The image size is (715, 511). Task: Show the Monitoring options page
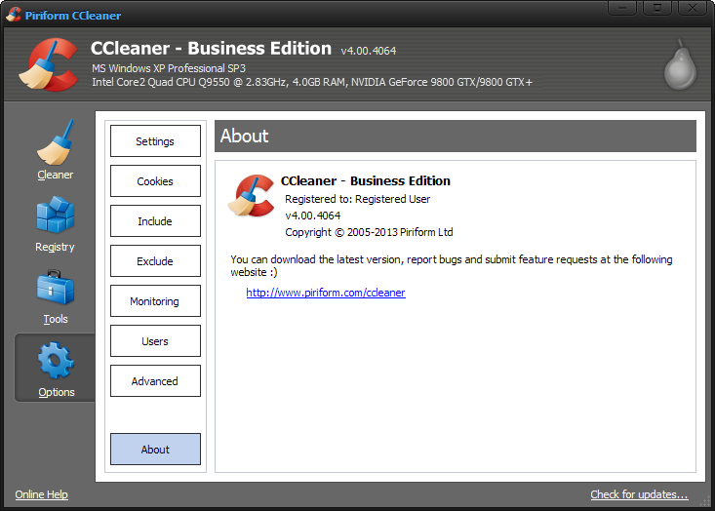tap(155, 301)
